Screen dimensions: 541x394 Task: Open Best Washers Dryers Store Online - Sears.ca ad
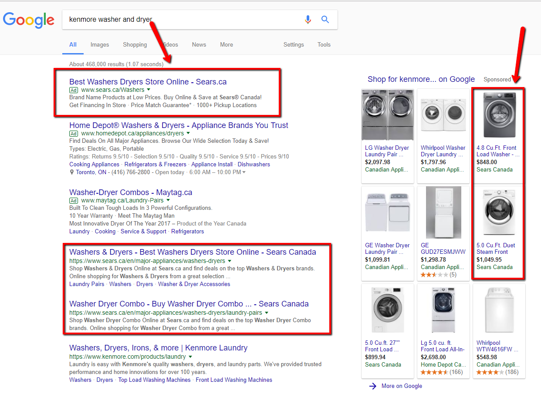148,82
